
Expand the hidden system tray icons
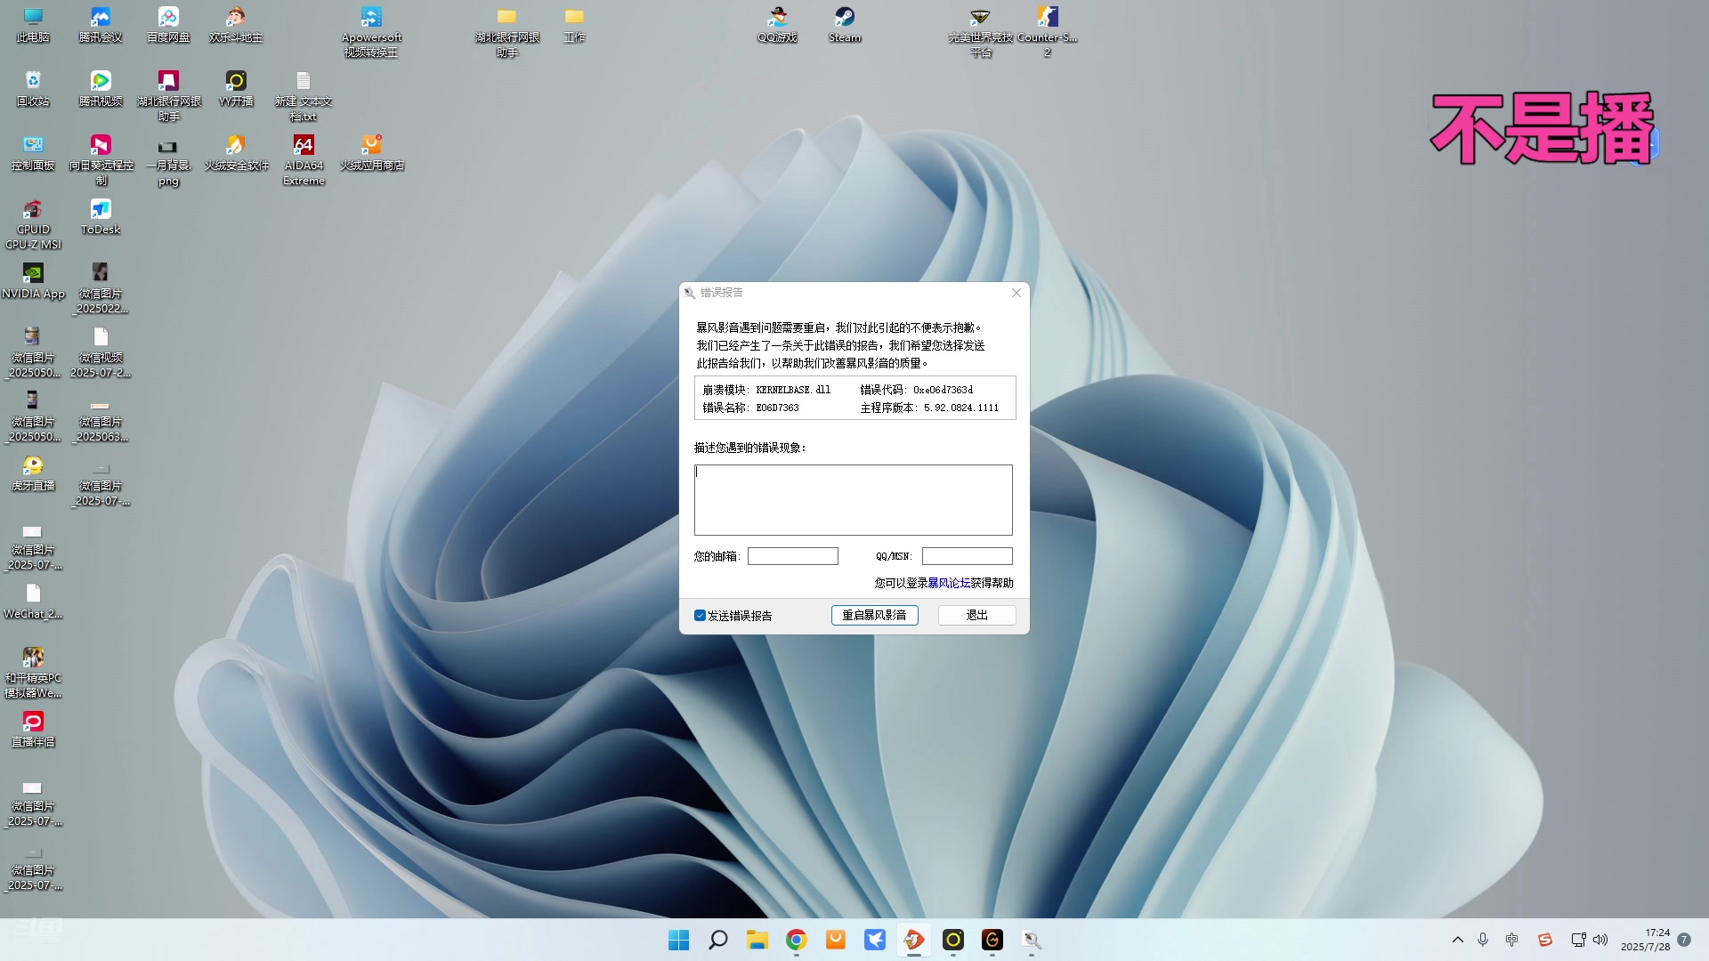pos(1457,940)
